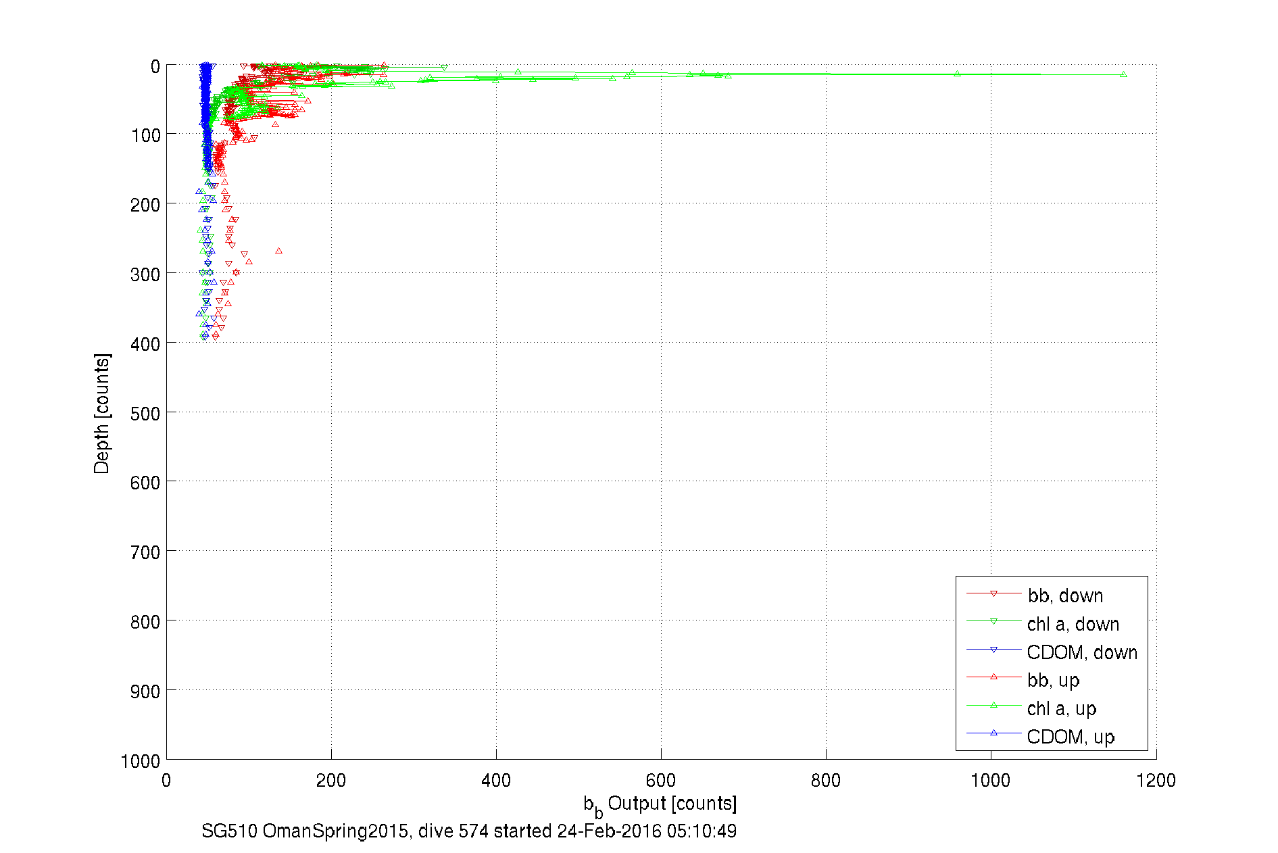Click the x-axis tick label 1000

[x=990, y=781]
